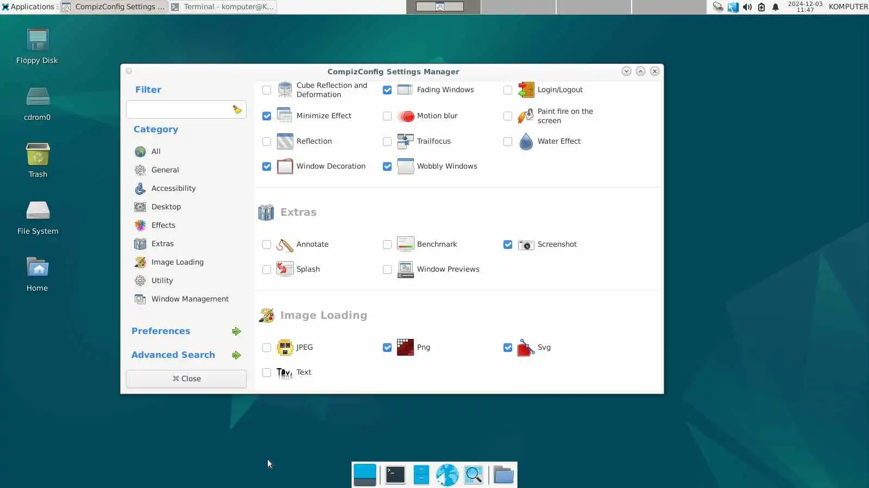Open the Benchmark plugin icon
This screenshot has height=488, width=869.
click(405, 245)
